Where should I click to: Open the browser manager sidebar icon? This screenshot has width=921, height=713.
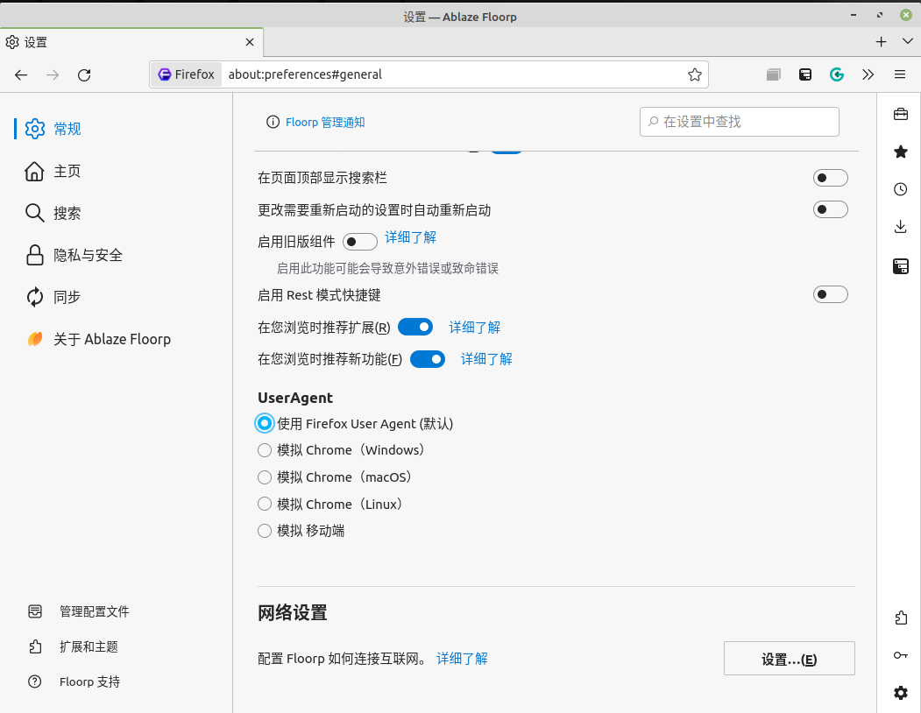click(900, 266)
